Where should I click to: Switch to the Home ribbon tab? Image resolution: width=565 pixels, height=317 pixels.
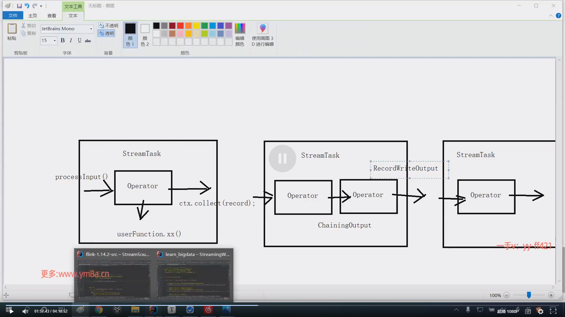point(33,16)
